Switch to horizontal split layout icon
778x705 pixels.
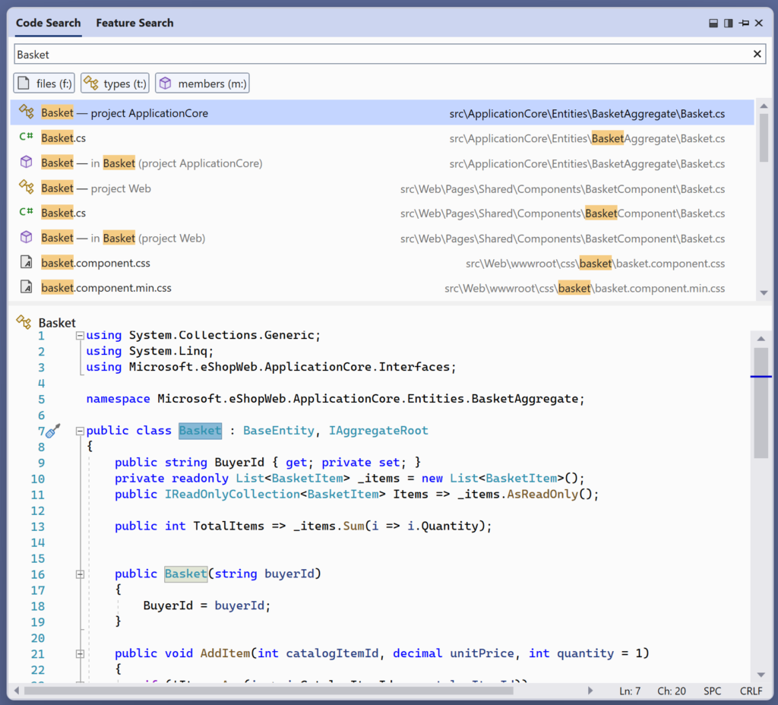pos(713,23)
